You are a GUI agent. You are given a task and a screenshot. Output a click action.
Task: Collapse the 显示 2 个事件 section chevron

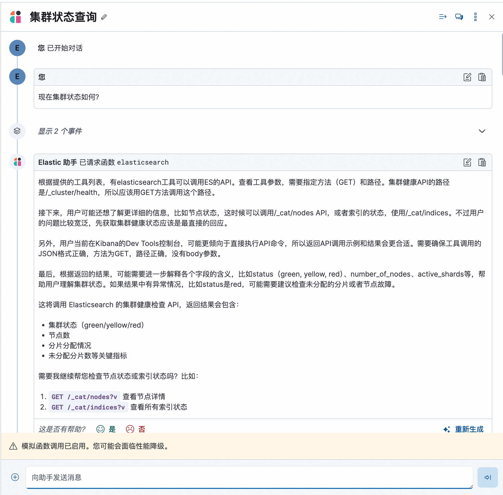click(482, 131)
